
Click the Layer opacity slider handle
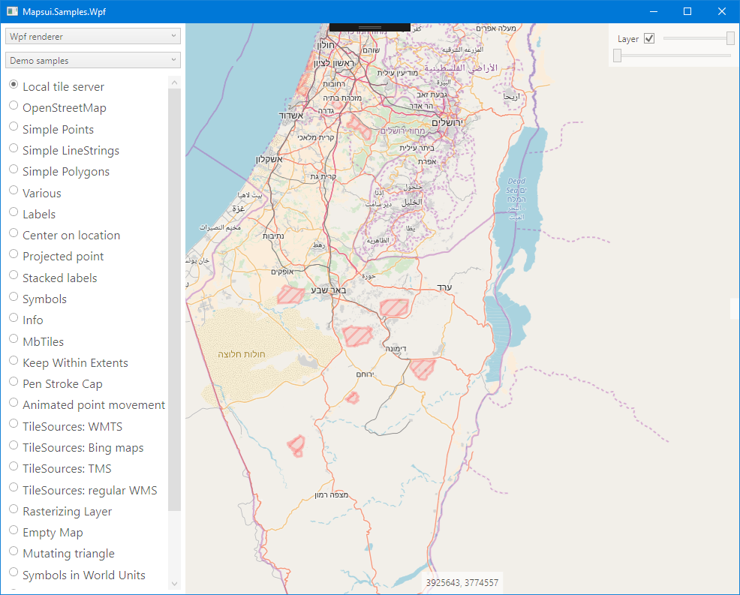point(730,38)
